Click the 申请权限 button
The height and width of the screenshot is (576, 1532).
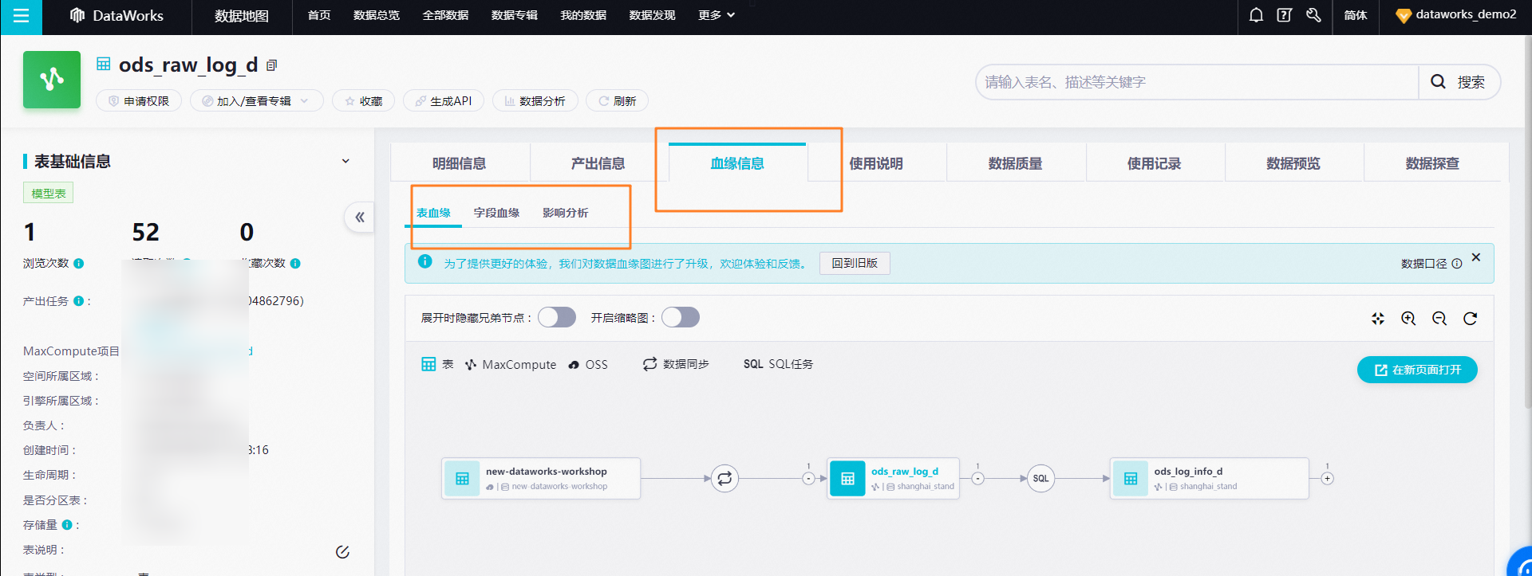[139, 101]
